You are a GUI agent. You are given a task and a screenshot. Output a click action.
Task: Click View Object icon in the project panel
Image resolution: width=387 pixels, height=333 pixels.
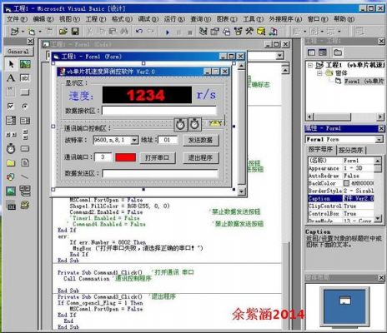[323, 52]
